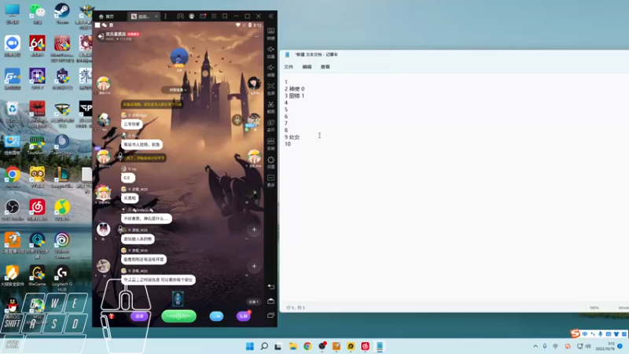Click install APK icon in emulator sidebar
The image size is (629, 354).
270,144
